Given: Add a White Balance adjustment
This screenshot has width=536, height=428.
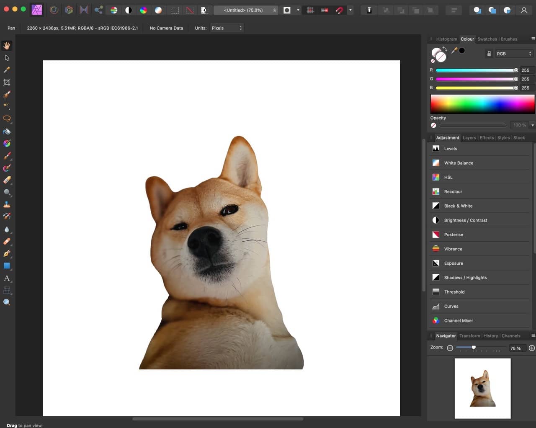Looking at the screenshot, I should pos(480,163).
